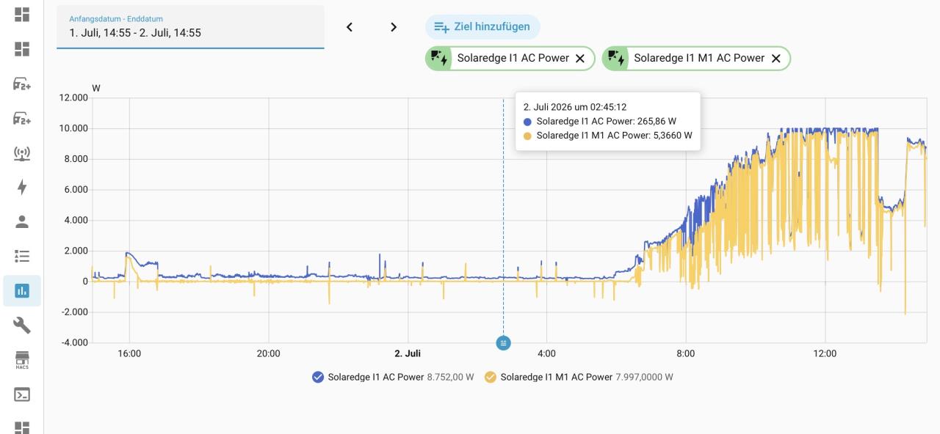
Task: Click the 10.000 y-axis label
Action: tap(73, 128)
